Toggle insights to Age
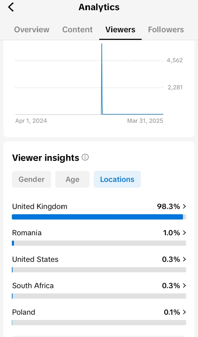198x337 pixels. pos(72,179)
